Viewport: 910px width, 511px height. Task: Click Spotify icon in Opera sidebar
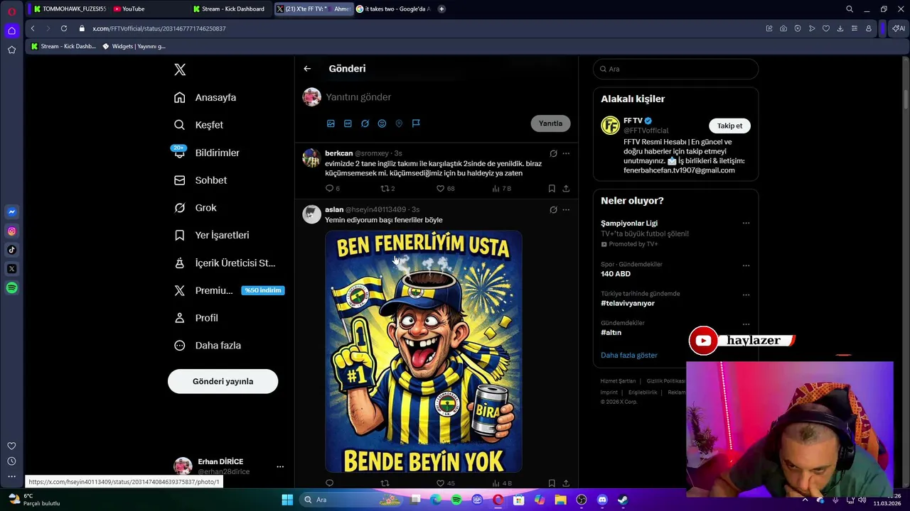[x=11, y=288]
